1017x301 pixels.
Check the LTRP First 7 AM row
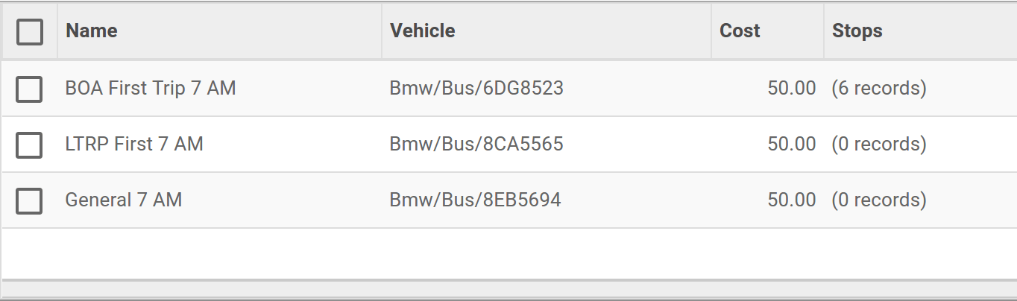click(29, 145)
